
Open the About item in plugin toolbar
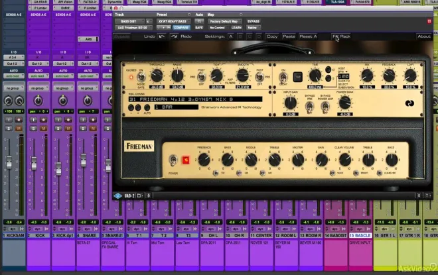coord(424,36)
